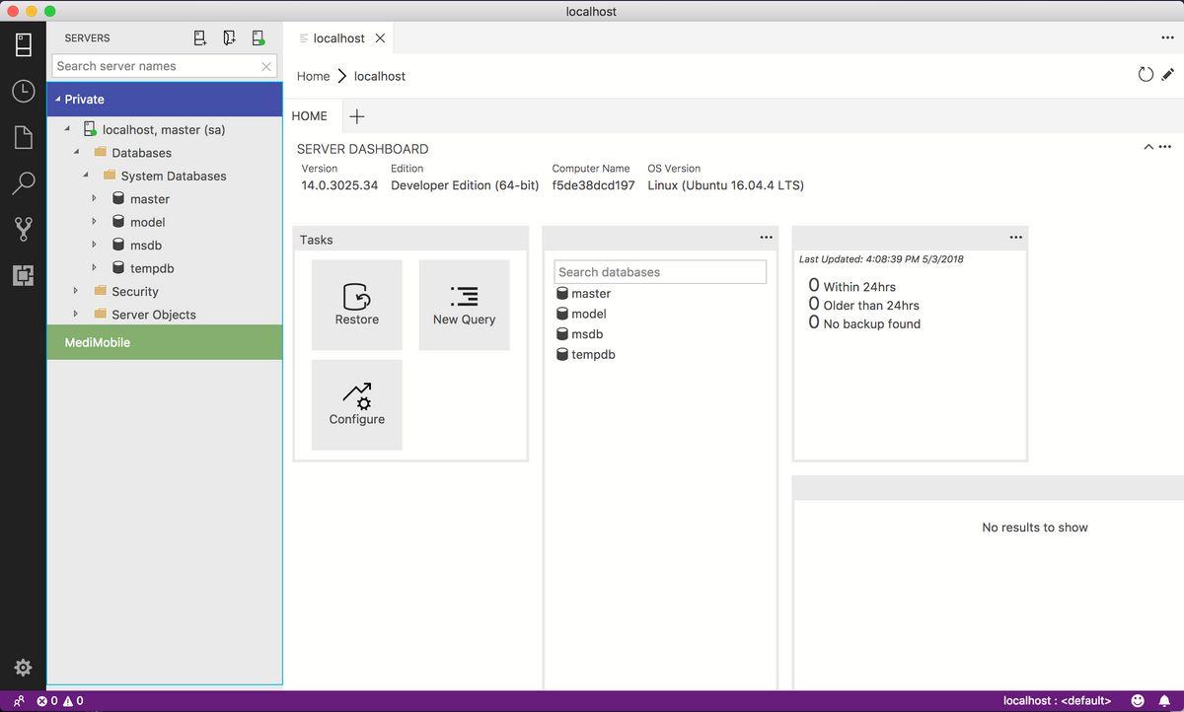Expand the master database in tree
This screenshot has width=1184, height=712.
tap(95, 198)
